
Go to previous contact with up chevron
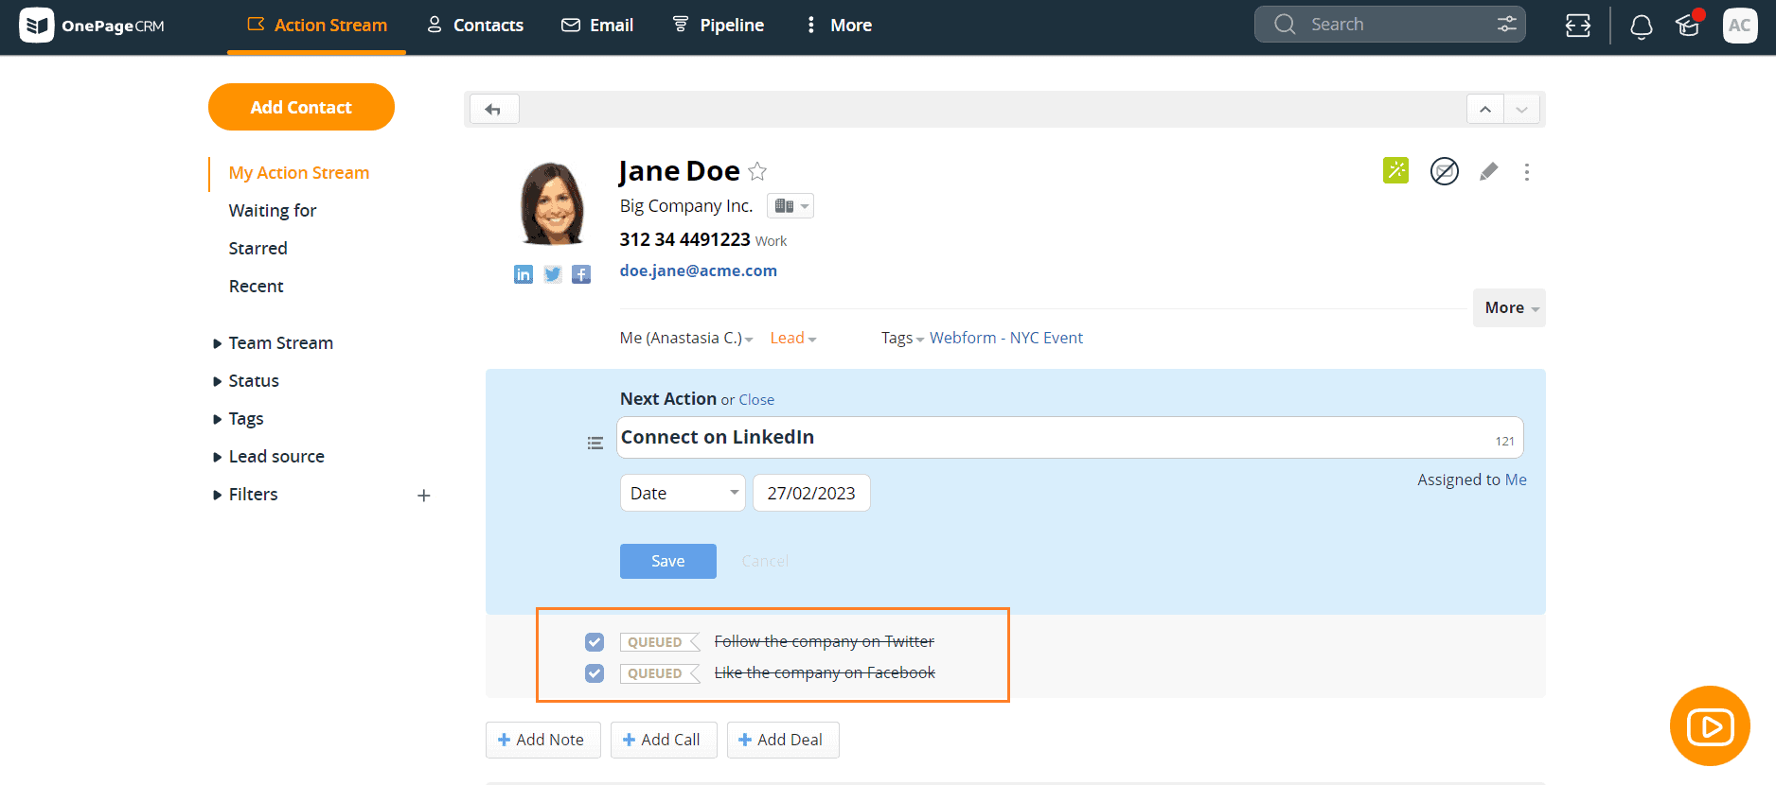(1485, 110)
